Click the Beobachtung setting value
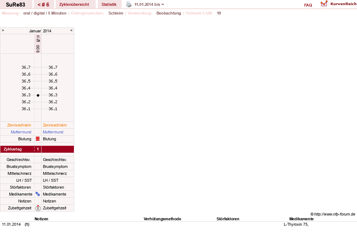Image resolution: width=357 pixels, height=233 pixels. (x=169, y=13)
